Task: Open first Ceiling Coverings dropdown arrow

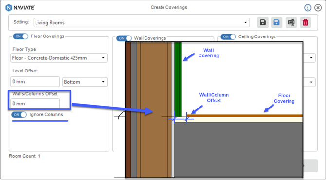Action: click(311, 58)
